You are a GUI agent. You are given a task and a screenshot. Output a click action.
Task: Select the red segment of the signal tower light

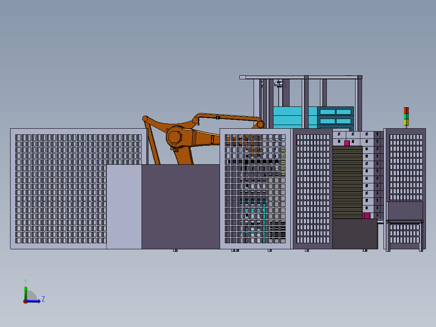[406, 110]
